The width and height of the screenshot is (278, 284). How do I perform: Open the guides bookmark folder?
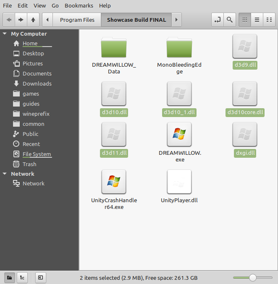[39, 104]
